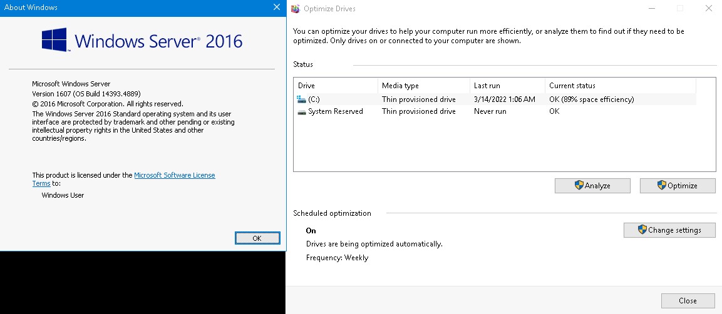Minimize the Optimize Drives window
The width and height of the screenshot is (722, 314).
point(651,8)
